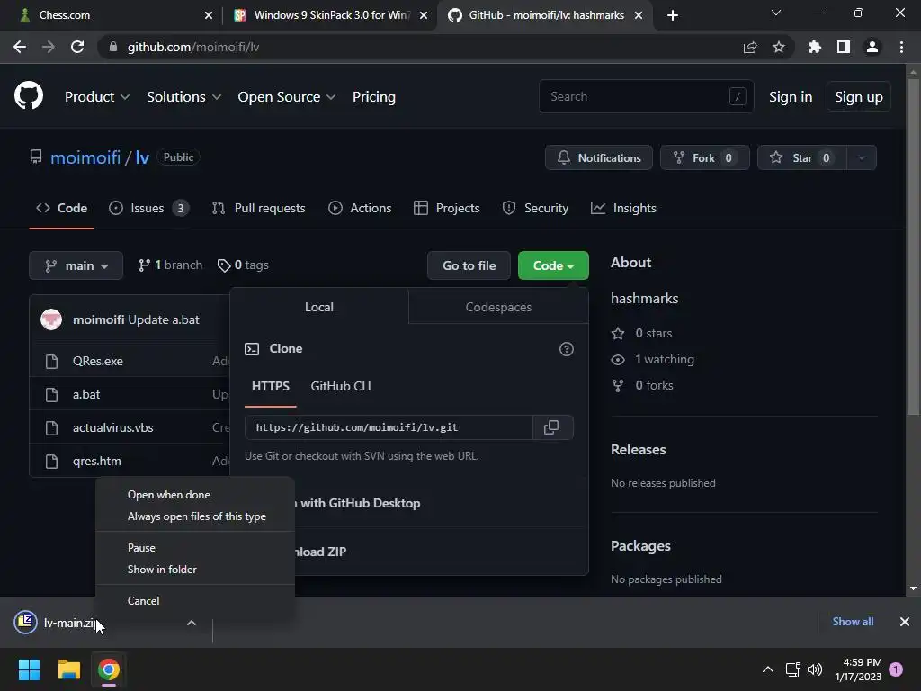Select the Codespaces tab
The width and height of the screenshot is (921, 691).
pyautogui.click(x=498, y=307)
